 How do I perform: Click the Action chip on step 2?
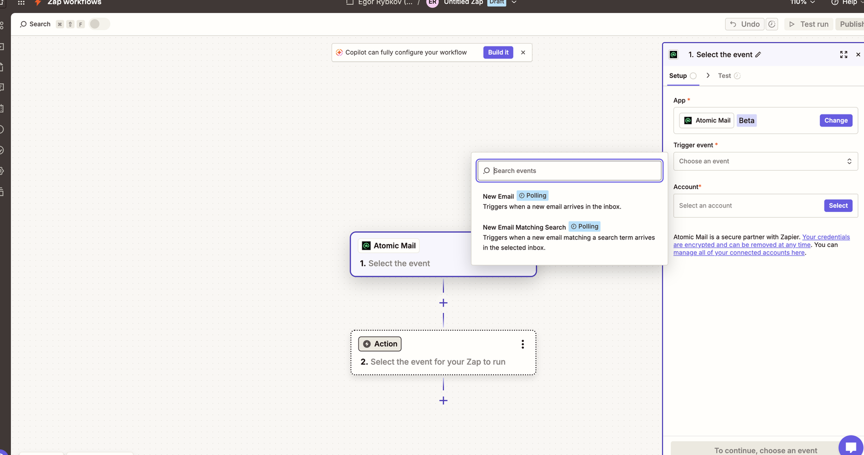(x=380, y=344)
